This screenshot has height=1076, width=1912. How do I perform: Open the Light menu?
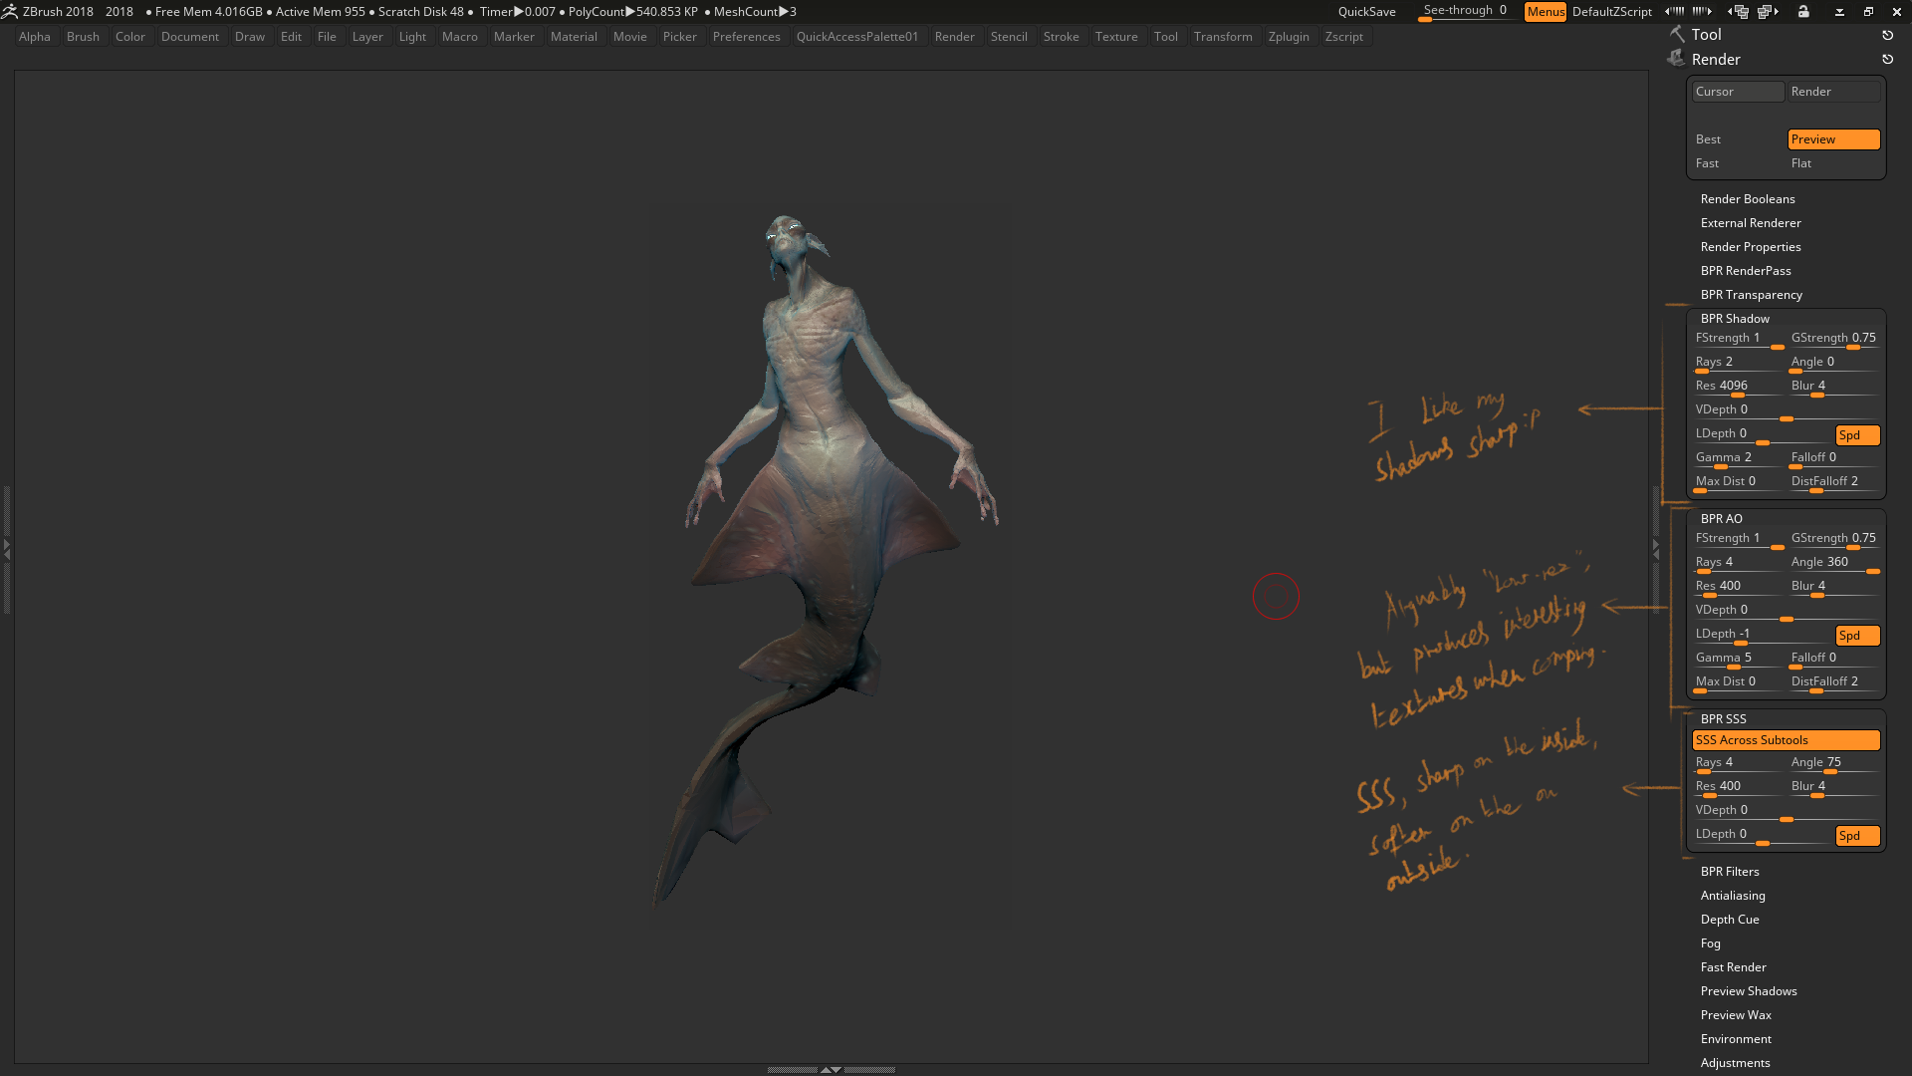coord(412,37)
